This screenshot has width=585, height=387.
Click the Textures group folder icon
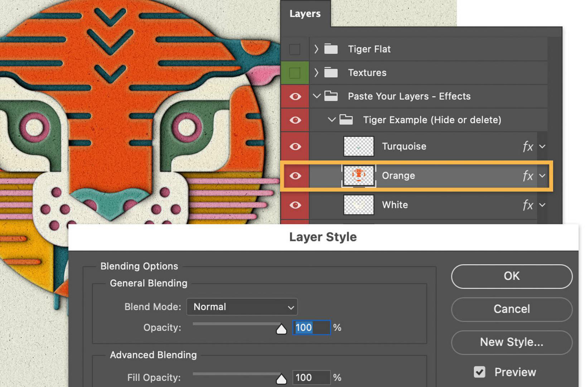point(330,72)
